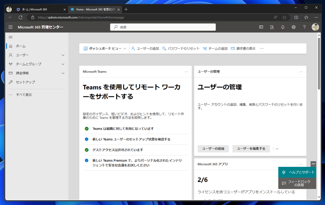The image size is (325, 205).
Task: Click the 2/6 apps install count
Action: [203, 180]
